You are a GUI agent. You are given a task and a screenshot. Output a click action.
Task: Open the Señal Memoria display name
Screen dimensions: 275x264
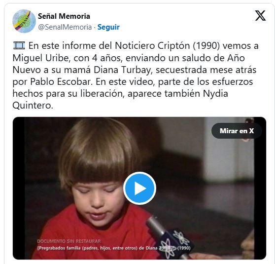64,16
